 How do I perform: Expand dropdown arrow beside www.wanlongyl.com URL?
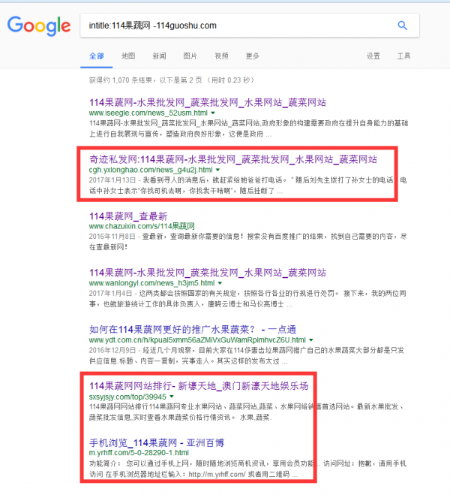(x=220, y=283)
